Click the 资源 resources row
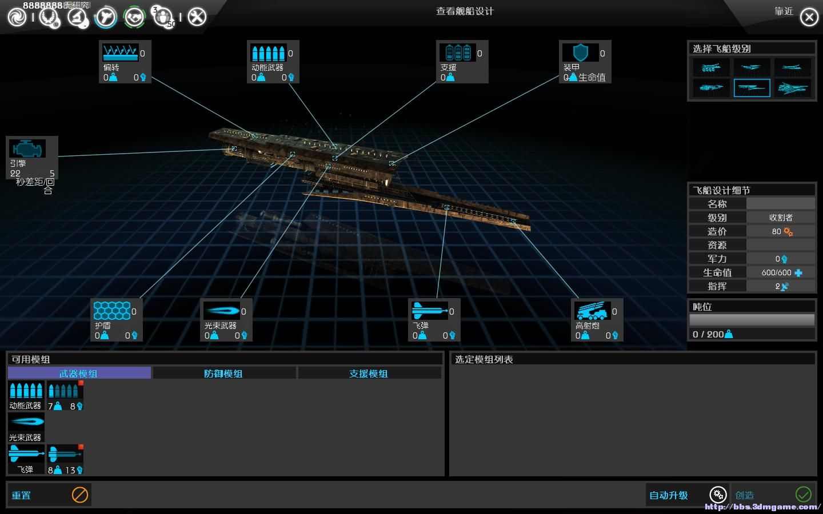The height and width of the screenshot is (514, 823). pos(752,245)
